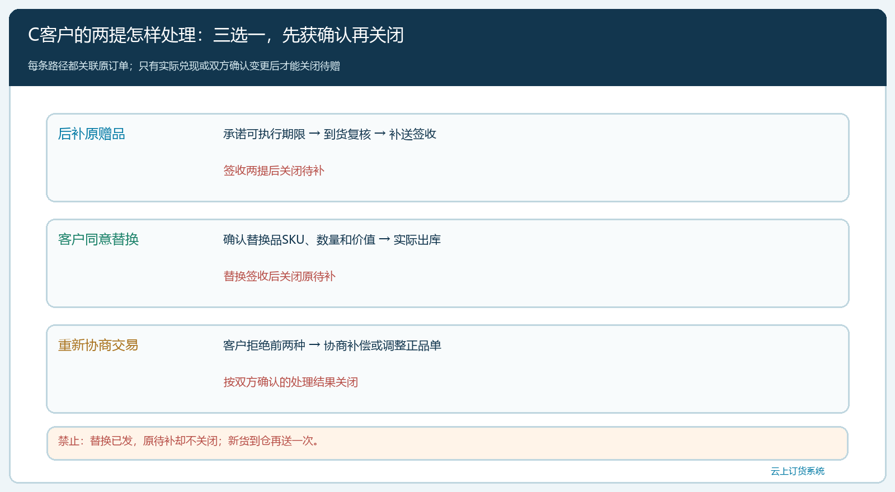895x492 pixels.
Task: Click the text '确认替换品SKU、数量和价值 → 实际出库'
Action: (332, 240)
